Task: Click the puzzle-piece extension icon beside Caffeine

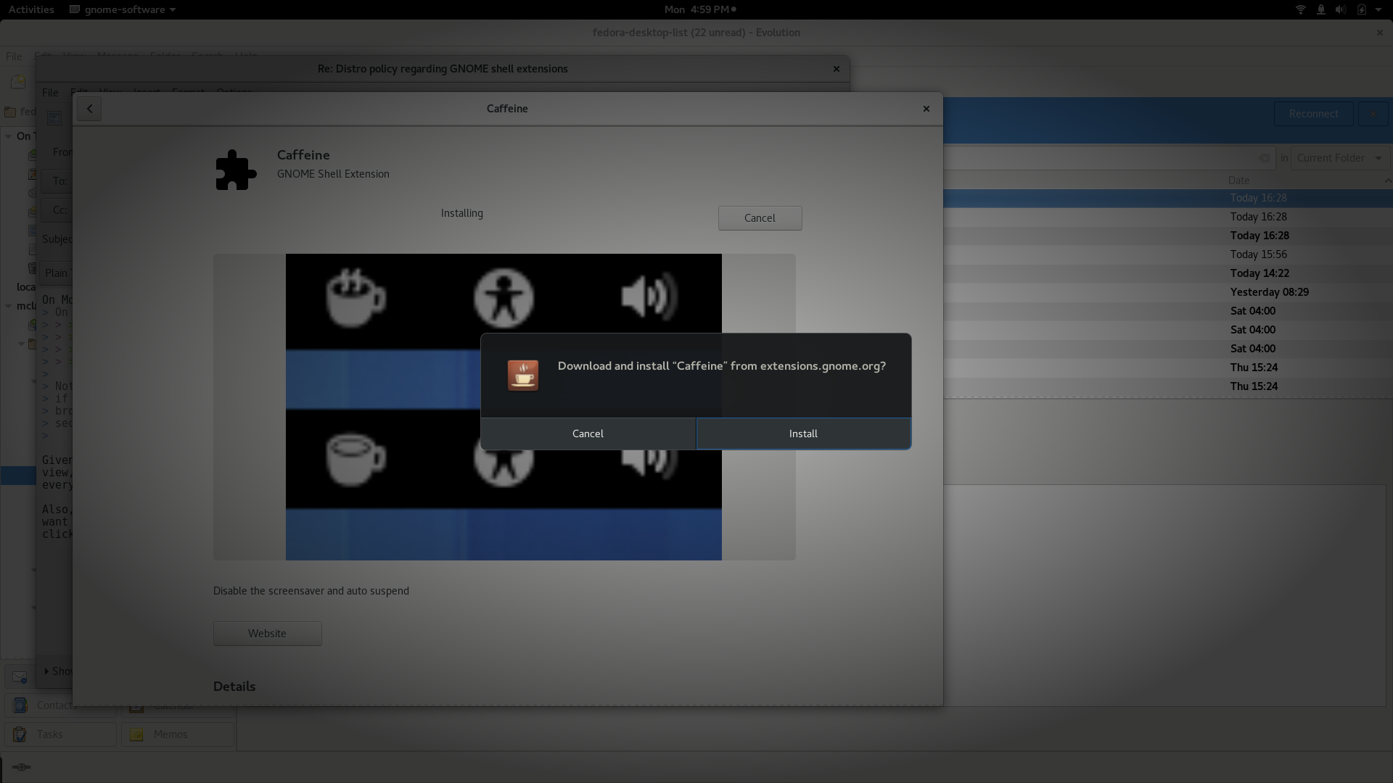Action: coord(236,170)
